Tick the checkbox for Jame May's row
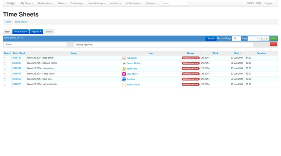The height and width of the screenshot is (156, 281). [5, 69]
